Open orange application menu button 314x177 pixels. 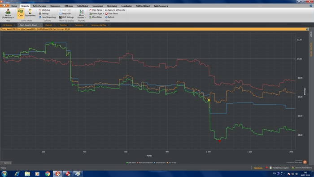pyautogui.click(x=4, y=5)
